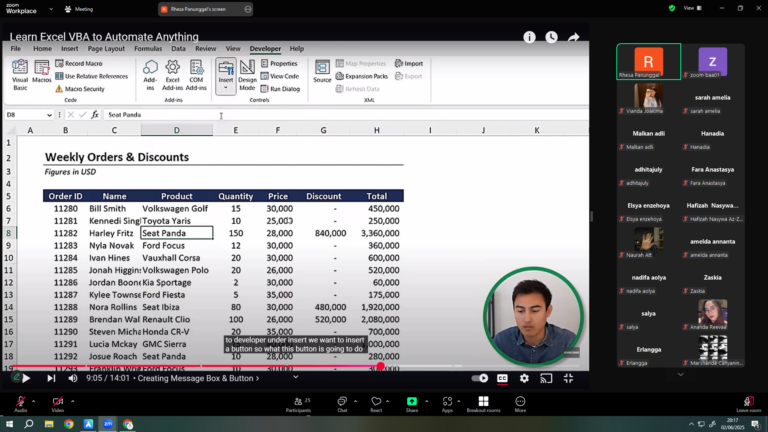Expand chat options arrow
Viewport: 768px width, 432px height.
[356, 401]
